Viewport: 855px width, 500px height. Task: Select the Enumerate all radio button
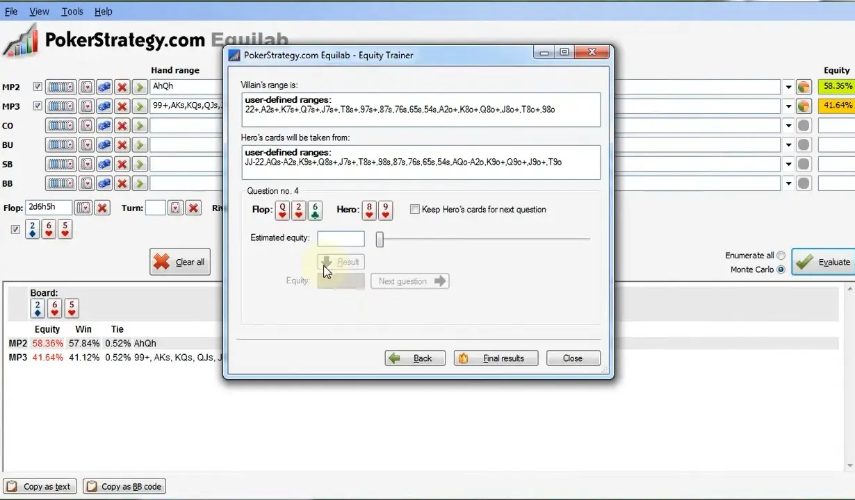click(781, 256)
